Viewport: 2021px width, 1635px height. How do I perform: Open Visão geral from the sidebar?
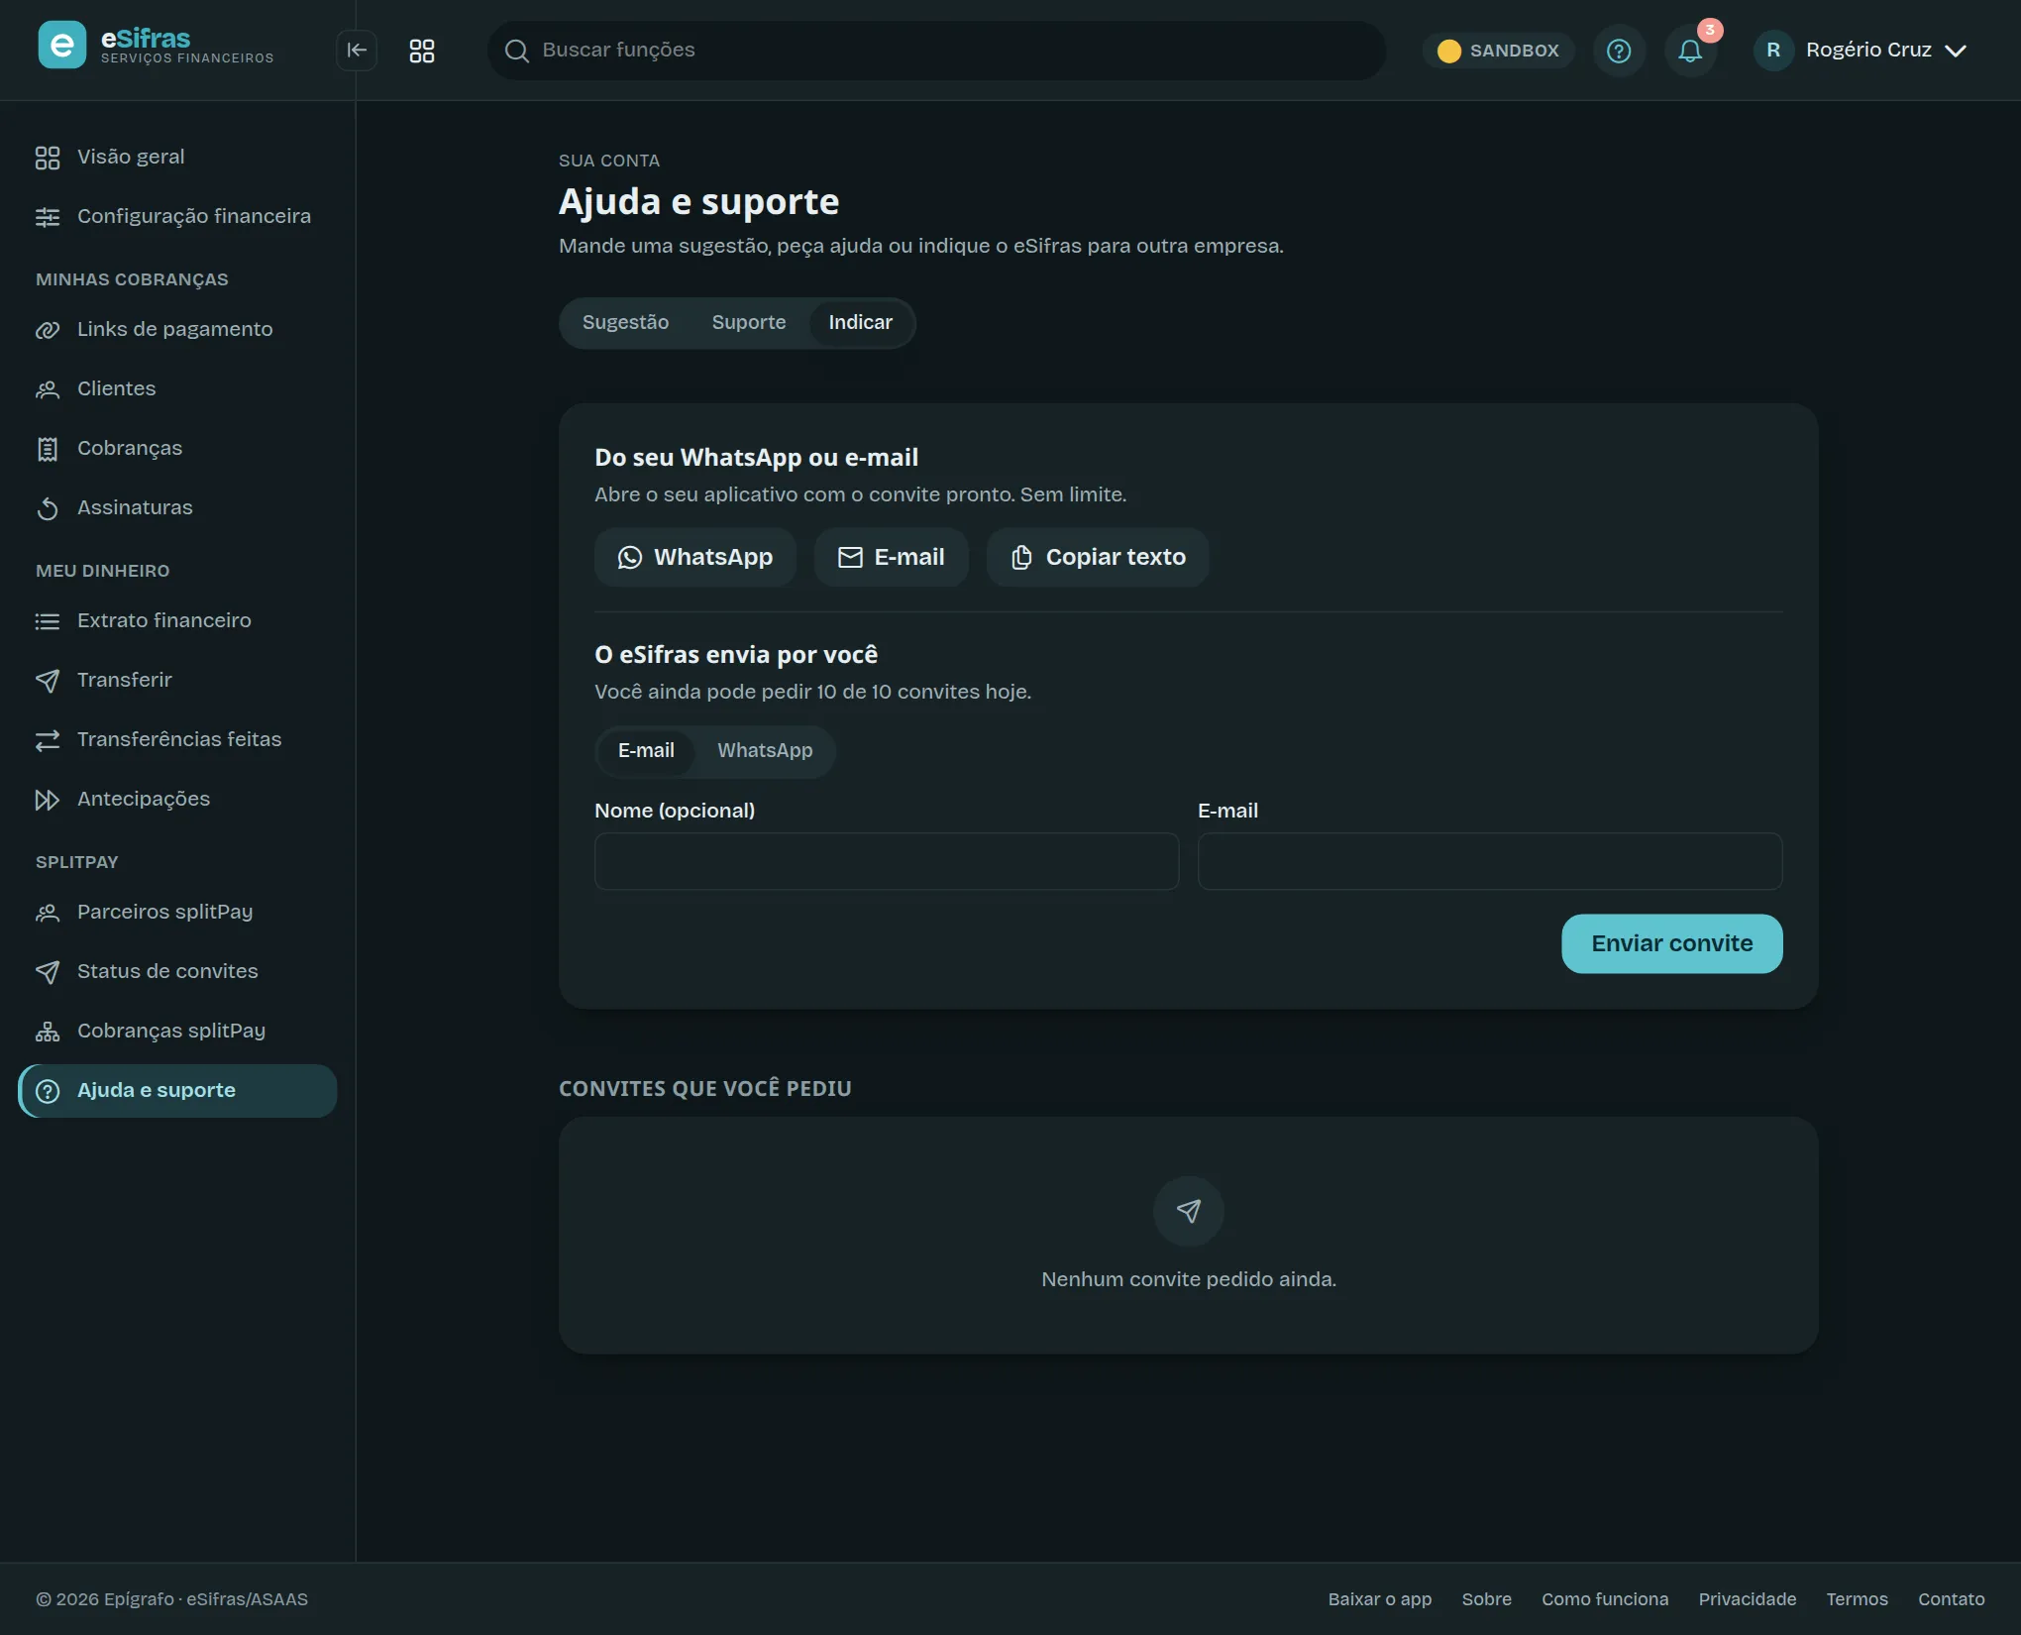(178, 158)
